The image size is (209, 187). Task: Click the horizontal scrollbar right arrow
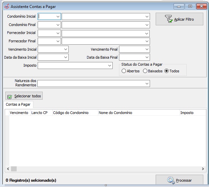(203, 169)
